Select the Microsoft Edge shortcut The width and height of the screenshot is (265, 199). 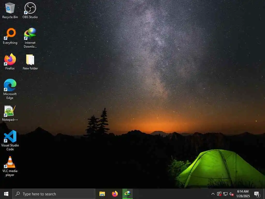click(10, 89)
